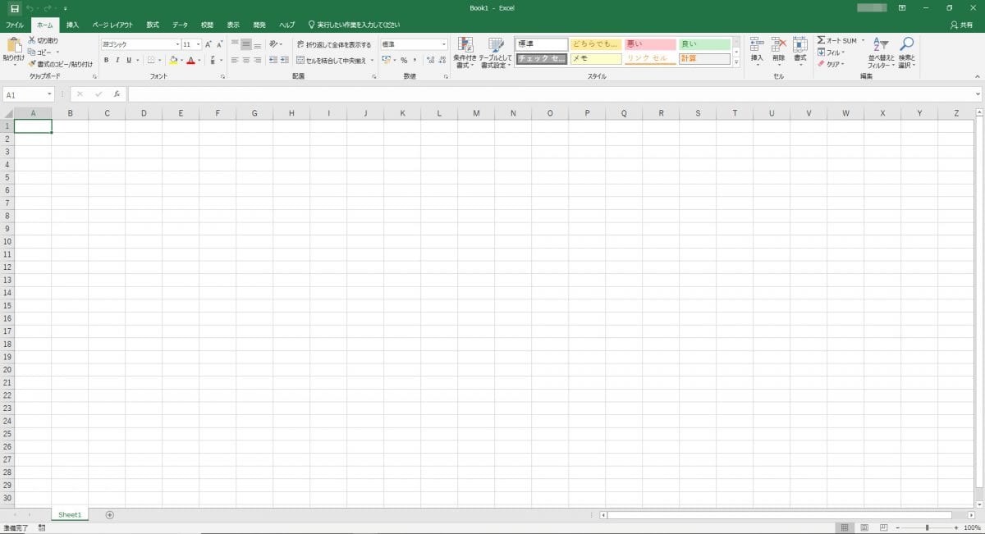
Task: Open Format as Table (テーブルとして書式設定)
Action: click(x=495, y=52)
